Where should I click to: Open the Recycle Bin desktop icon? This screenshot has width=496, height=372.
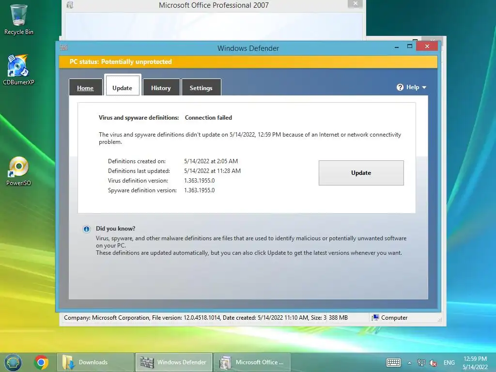(19, 19)
